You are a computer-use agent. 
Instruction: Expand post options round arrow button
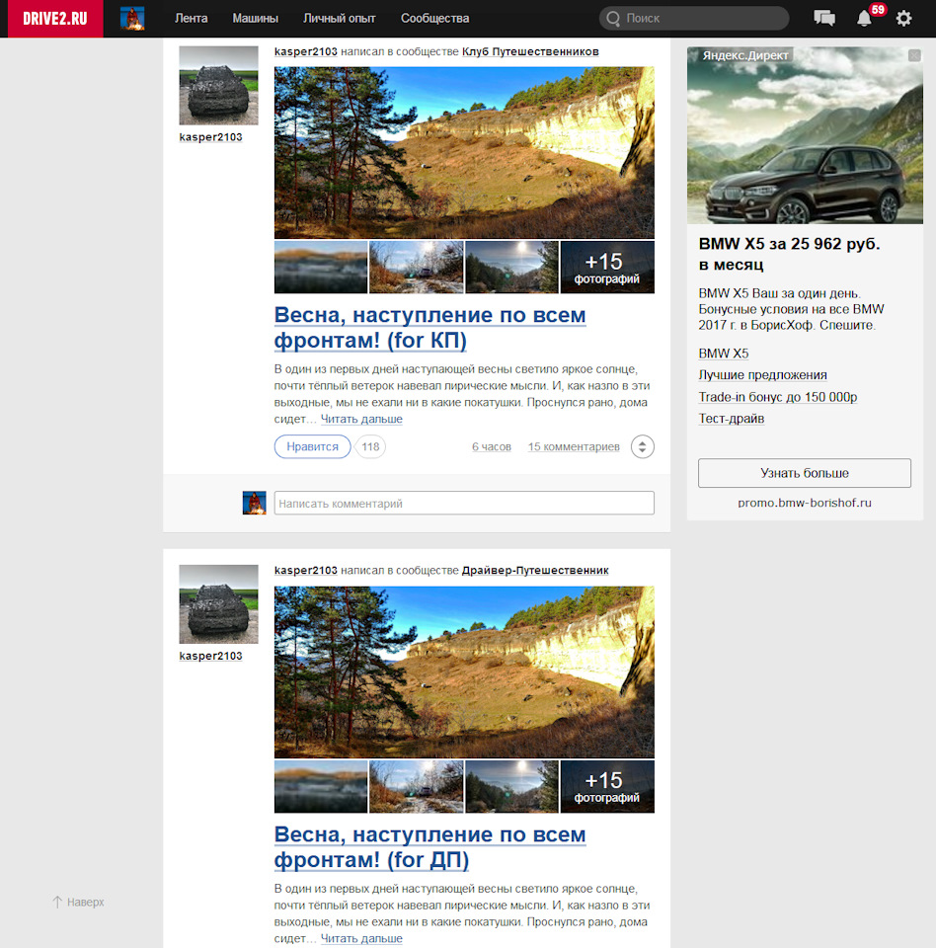coord(643,446)
